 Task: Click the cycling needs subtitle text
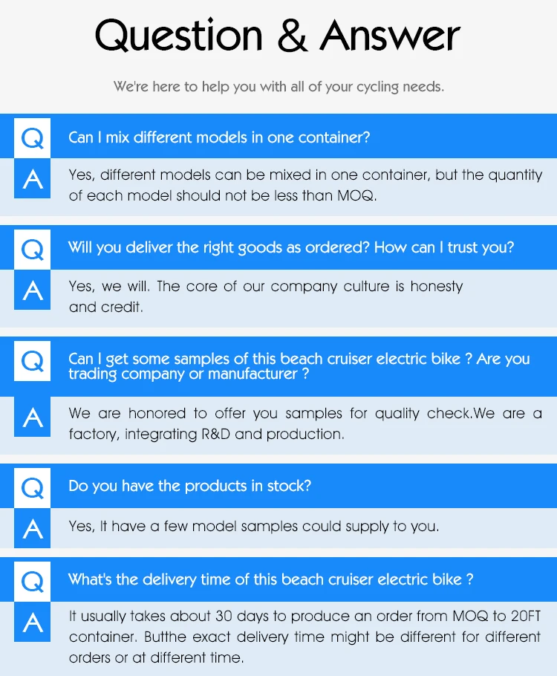278,87
